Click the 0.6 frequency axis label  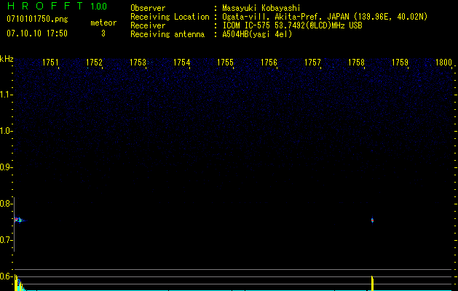pyautogui.click(x=6, y=276)
